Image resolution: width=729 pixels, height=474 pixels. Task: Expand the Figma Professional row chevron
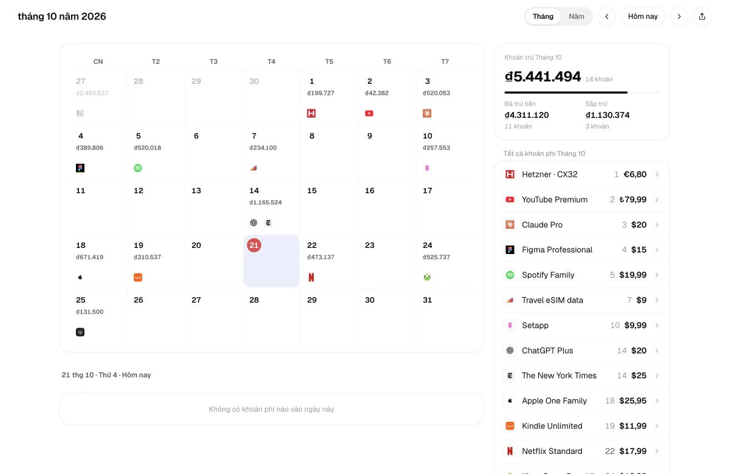[657, 250]
